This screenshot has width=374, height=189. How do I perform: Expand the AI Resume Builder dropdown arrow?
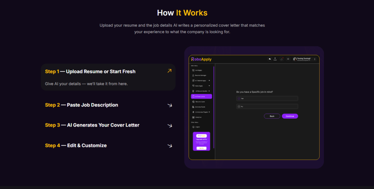point(209,91)
